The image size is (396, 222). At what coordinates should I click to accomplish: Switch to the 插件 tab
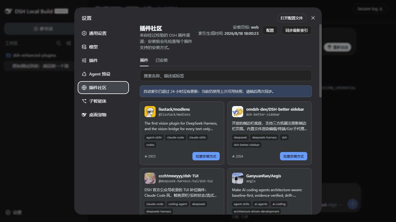pyautogui.click(x=144, y=60)
